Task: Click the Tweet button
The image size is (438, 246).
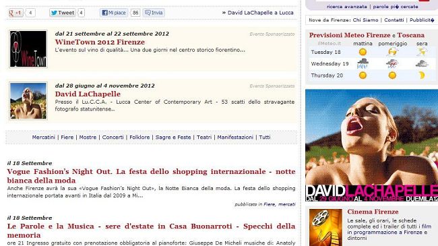Action: click(x=63, y=13)
